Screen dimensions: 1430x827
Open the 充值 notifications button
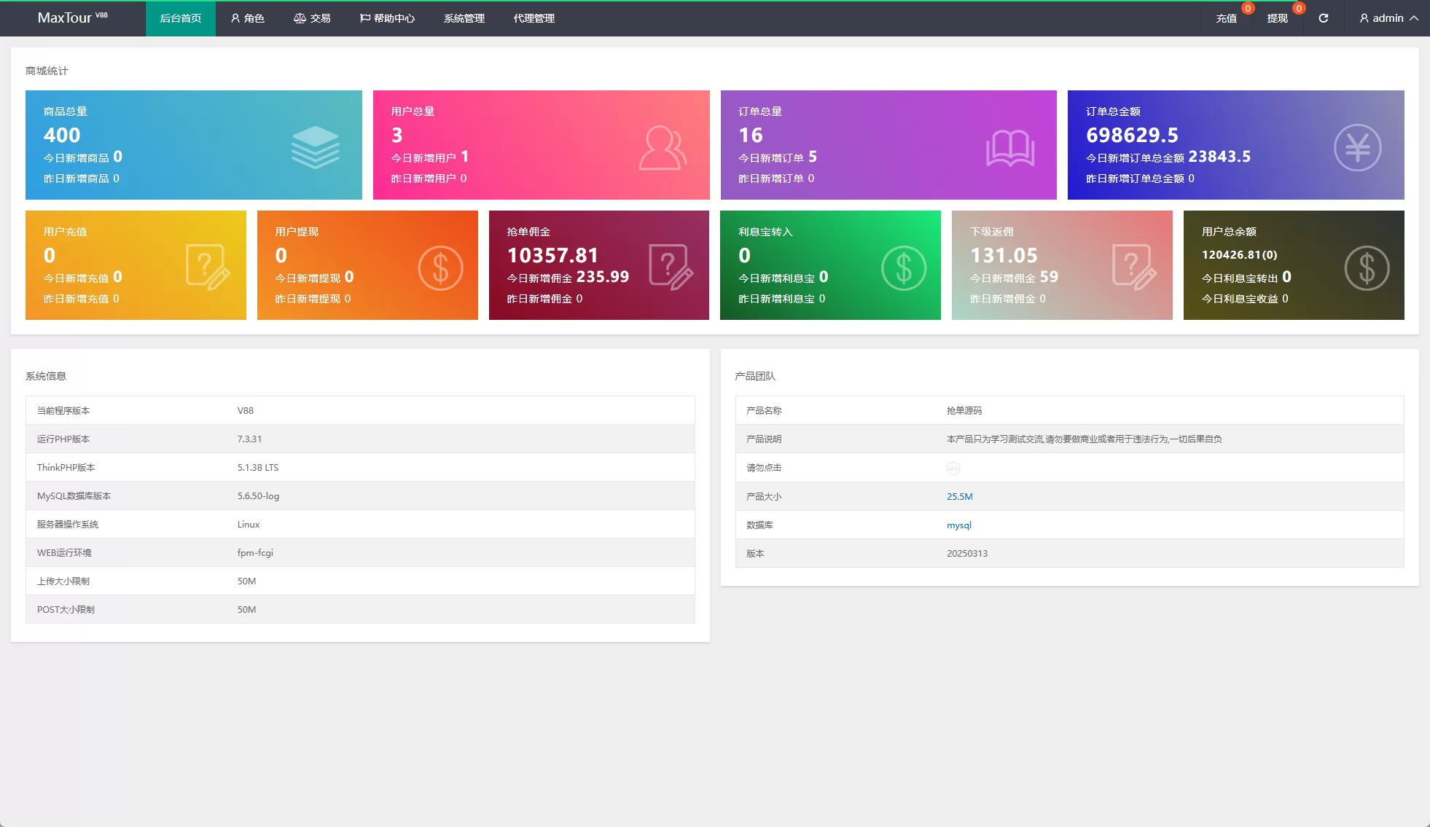(x=1226, y=18)
